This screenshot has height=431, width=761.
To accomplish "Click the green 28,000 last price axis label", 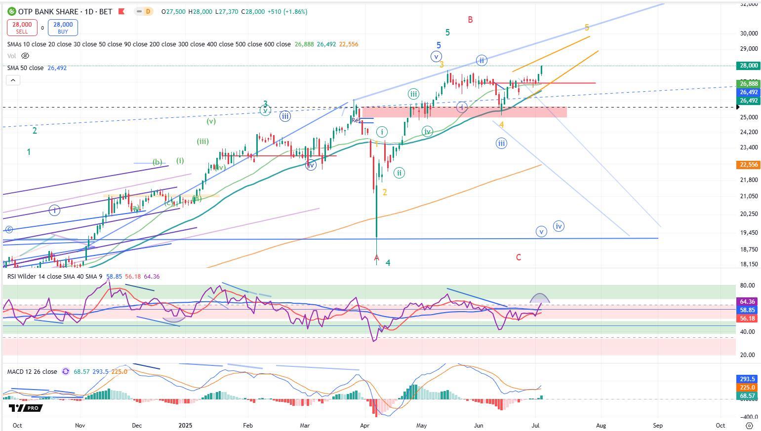I will coord(748,66).
